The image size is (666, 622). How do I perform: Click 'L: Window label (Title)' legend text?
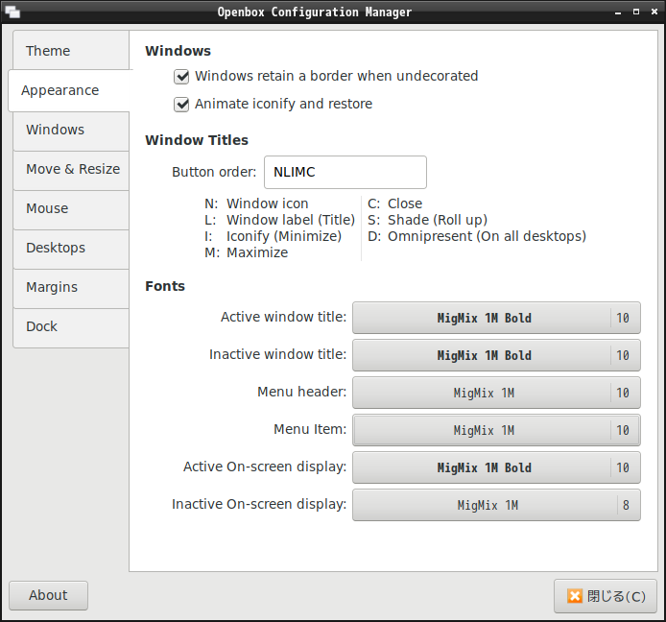280,220
